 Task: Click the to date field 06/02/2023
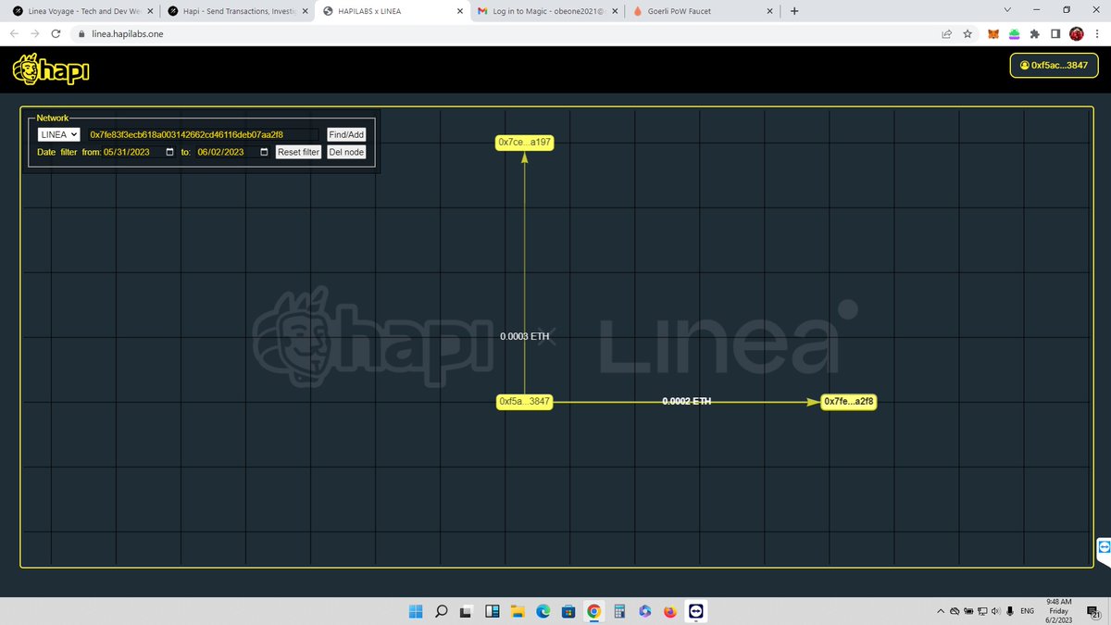point(233,152)
